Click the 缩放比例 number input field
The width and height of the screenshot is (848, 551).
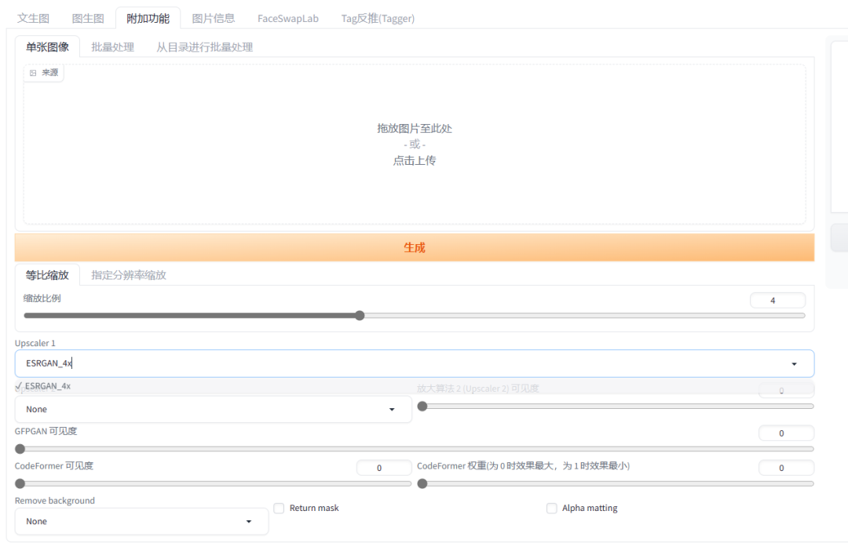(777, 300)
